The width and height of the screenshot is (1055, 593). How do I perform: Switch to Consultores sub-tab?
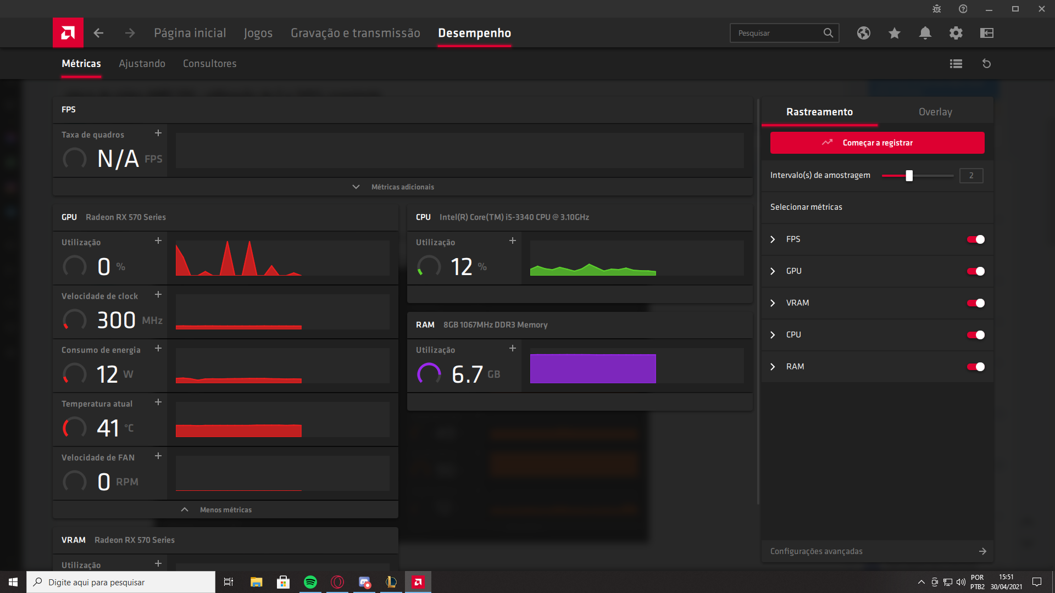tap(210, 64)
